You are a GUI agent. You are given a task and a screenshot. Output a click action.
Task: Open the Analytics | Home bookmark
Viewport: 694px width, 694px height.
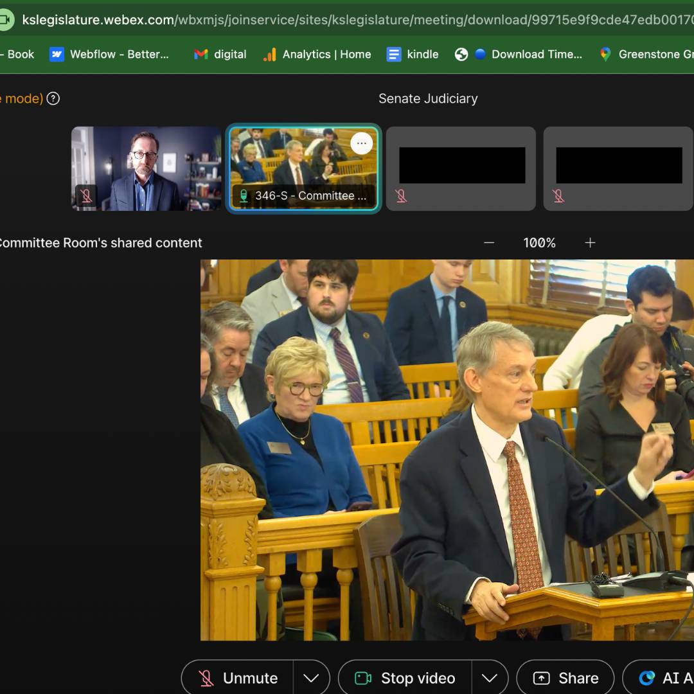click(x=317, y=55)
